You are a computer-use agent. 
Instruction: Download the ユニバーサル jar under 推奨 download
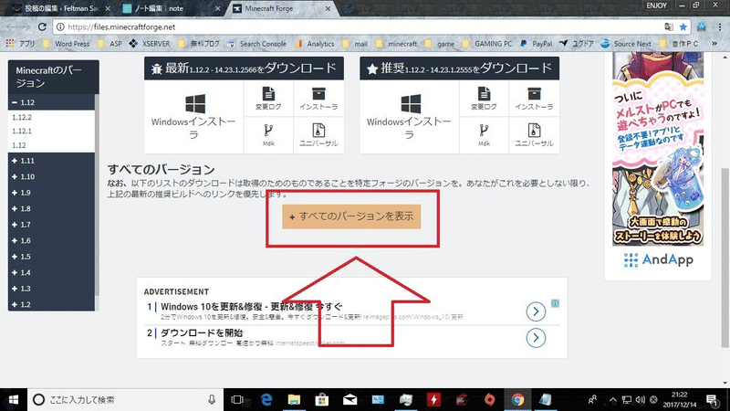coord(535,135)
